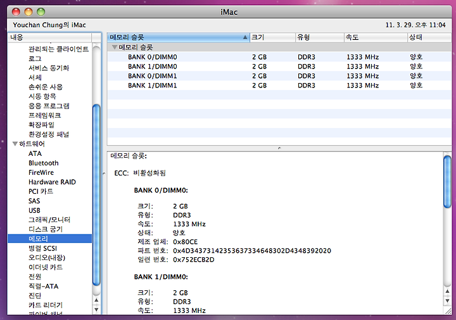This screenshot has height=320, width=456.
Task: Click serial number 0x752ECB2D value
Action: click(x=194, y=260)
